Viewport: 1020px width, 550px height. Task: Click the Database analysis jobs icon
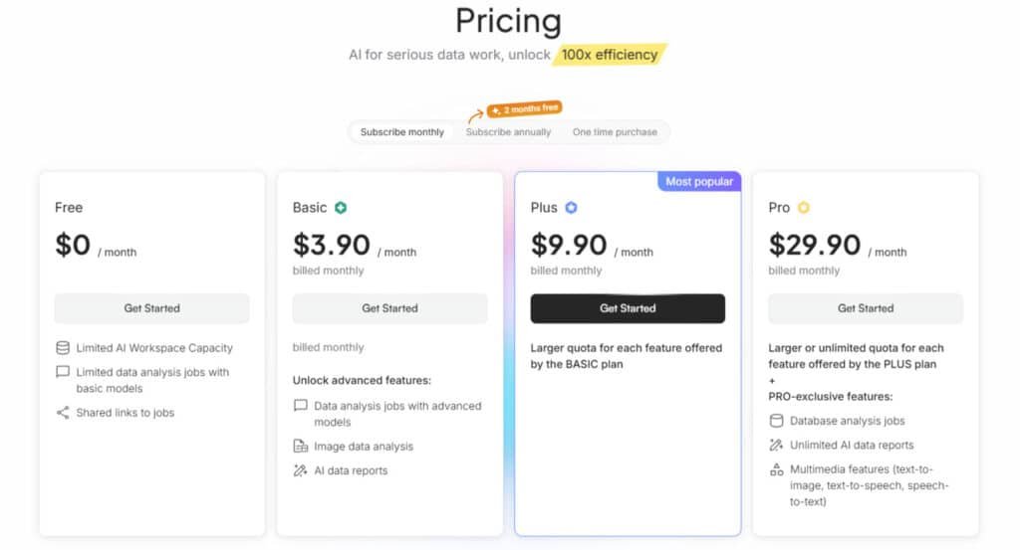point(777,421)
